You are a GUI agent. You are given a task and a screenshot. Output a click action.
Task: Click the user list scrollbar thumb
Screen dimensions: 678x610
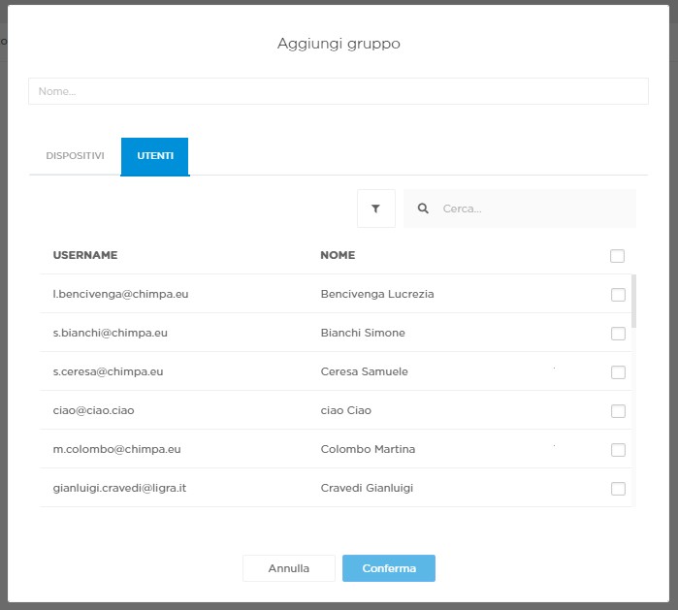(x=634, y=301)
